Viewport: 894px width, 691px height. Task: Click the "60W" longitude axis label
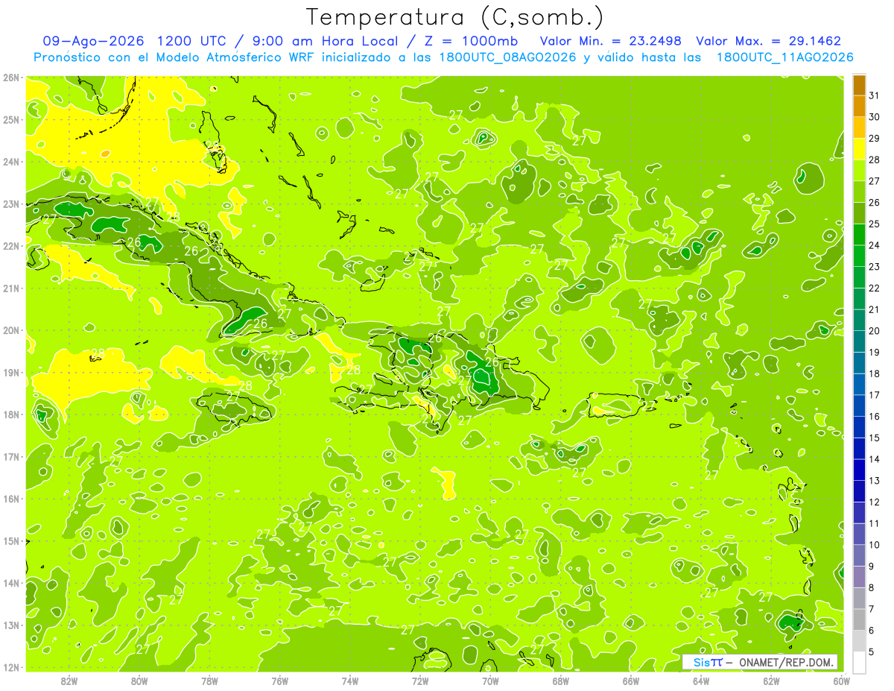click(841, 681)
